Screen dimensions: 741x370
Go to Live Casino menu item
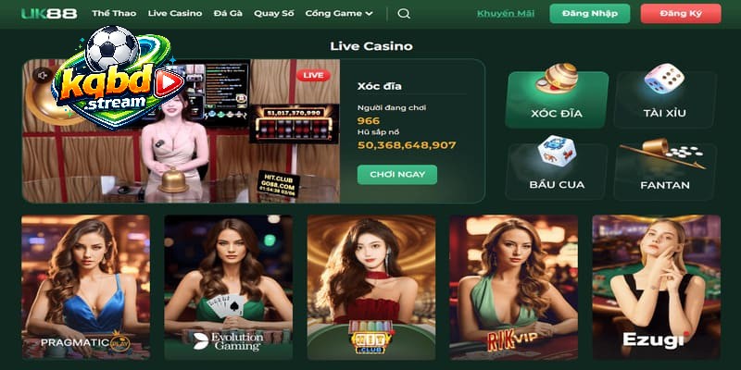click(x=175, y=14)
